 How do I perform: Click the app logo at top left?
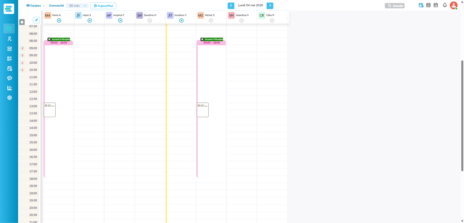pyautogui.click(x=9, y=9)
